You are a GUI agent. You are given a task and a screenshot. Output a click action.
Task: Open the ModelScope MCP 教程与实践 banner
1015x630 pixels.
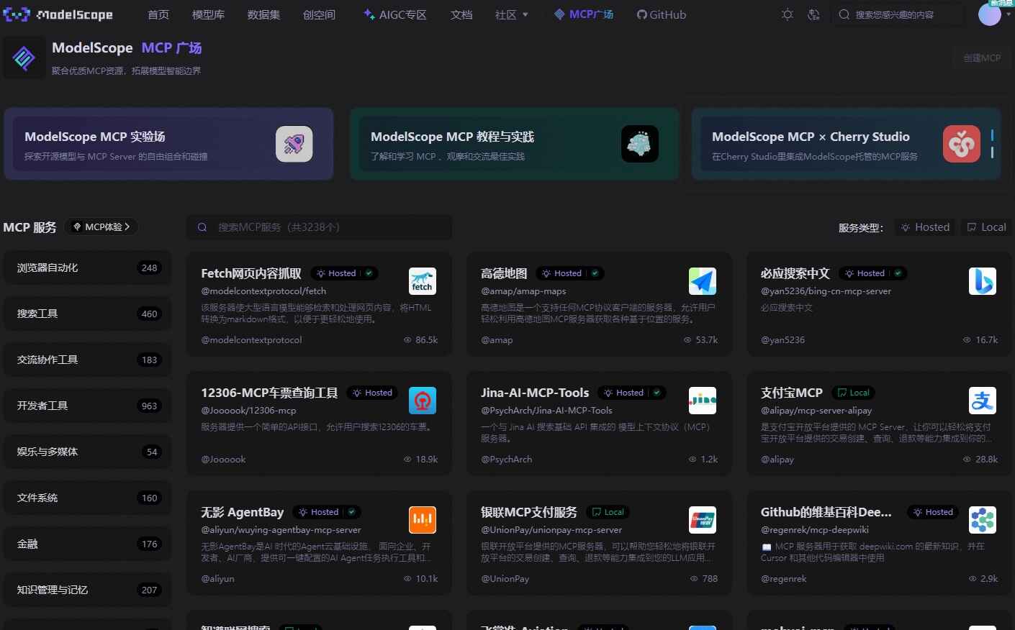click(x=515, y=144)
